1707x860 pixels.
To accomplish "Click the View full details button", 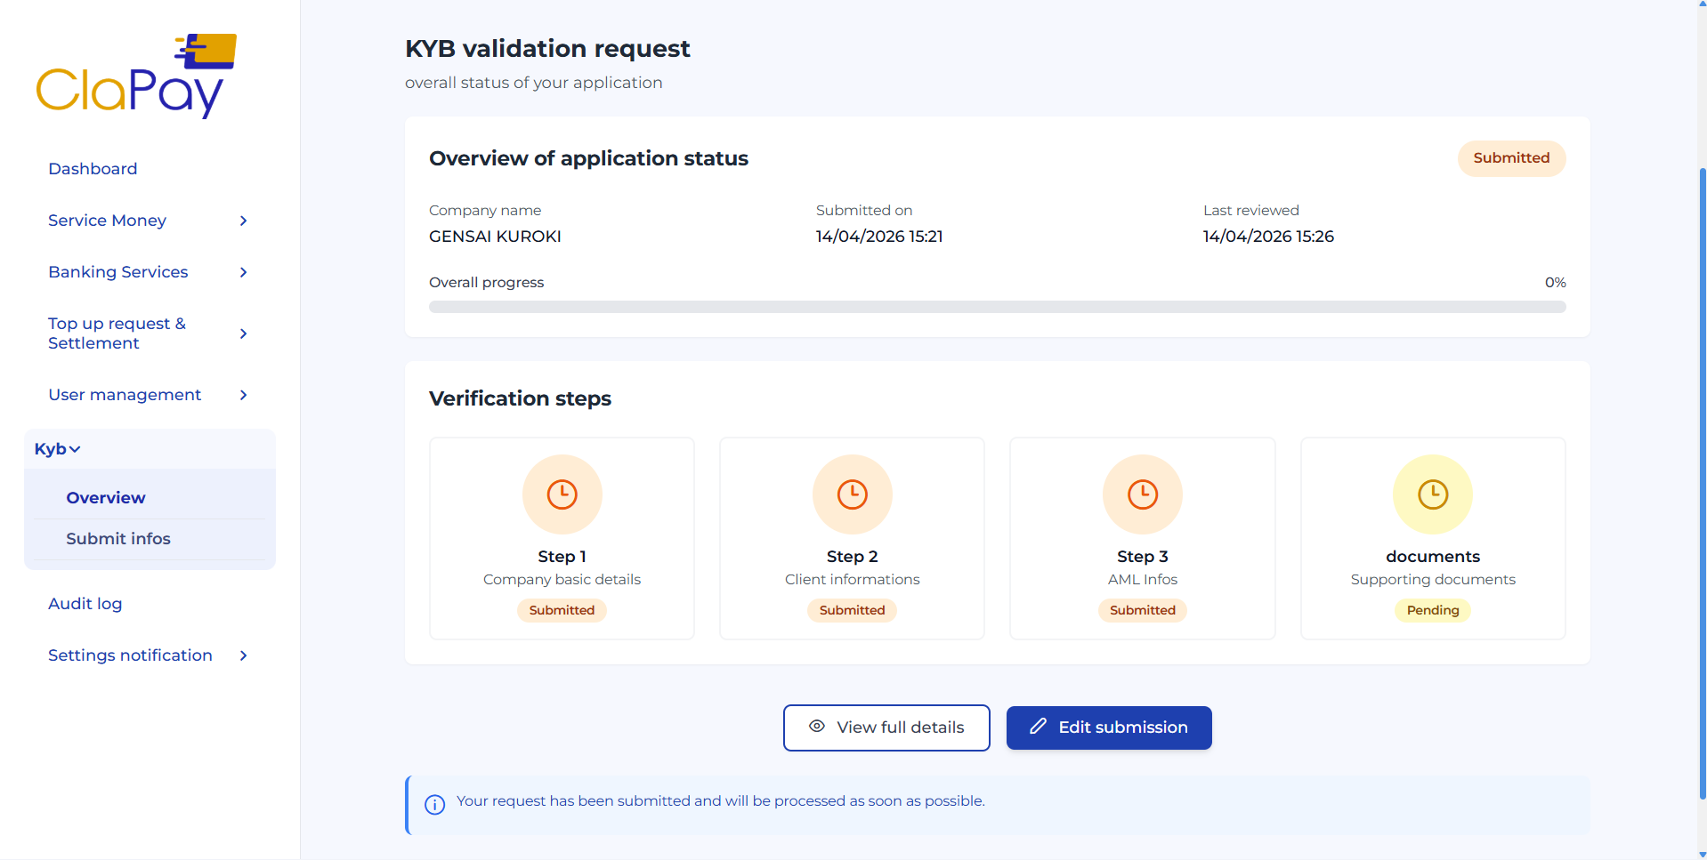I will (886, 727).
